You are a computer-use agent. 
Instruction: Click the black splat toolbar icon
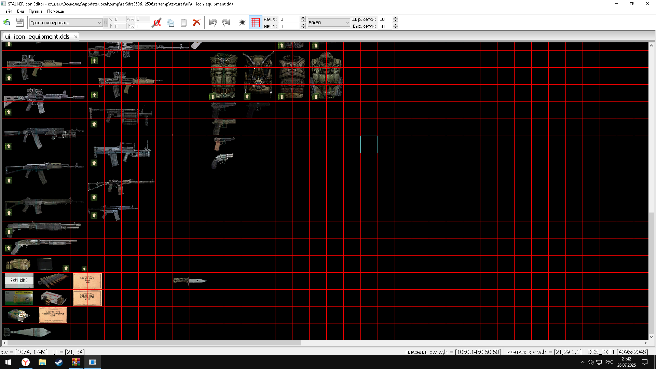point(242,23)
